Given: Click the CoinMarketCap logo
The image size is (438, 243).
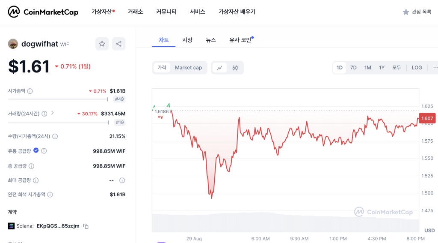Looking at the screenshot, I should click(43, 12).
